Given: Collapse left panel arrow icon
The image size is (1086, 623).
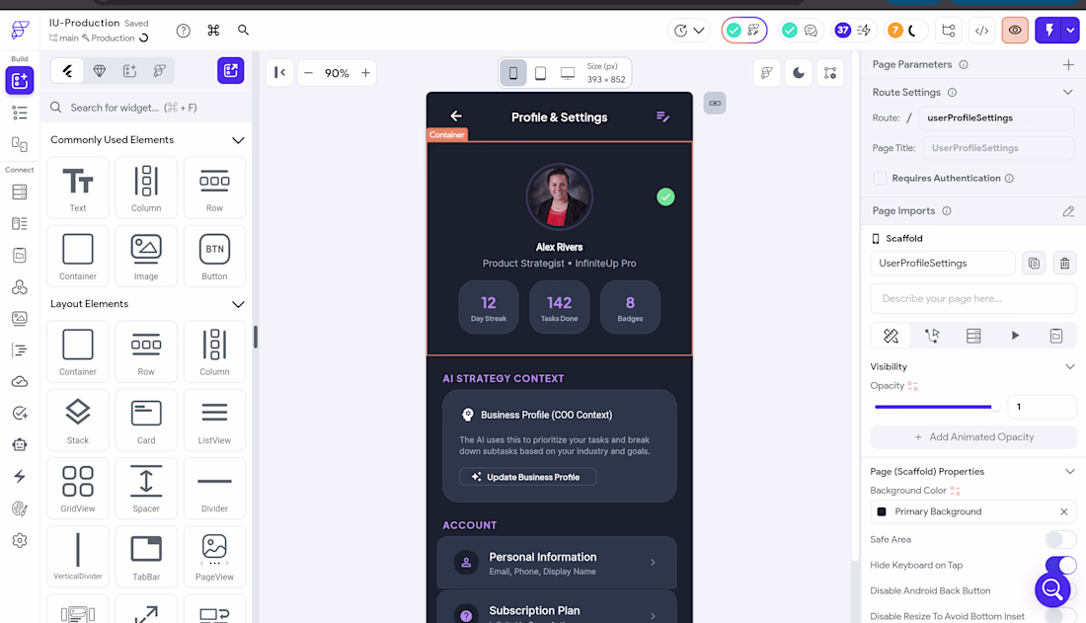Looking at the screenshot, I should [x=279, y=73].
